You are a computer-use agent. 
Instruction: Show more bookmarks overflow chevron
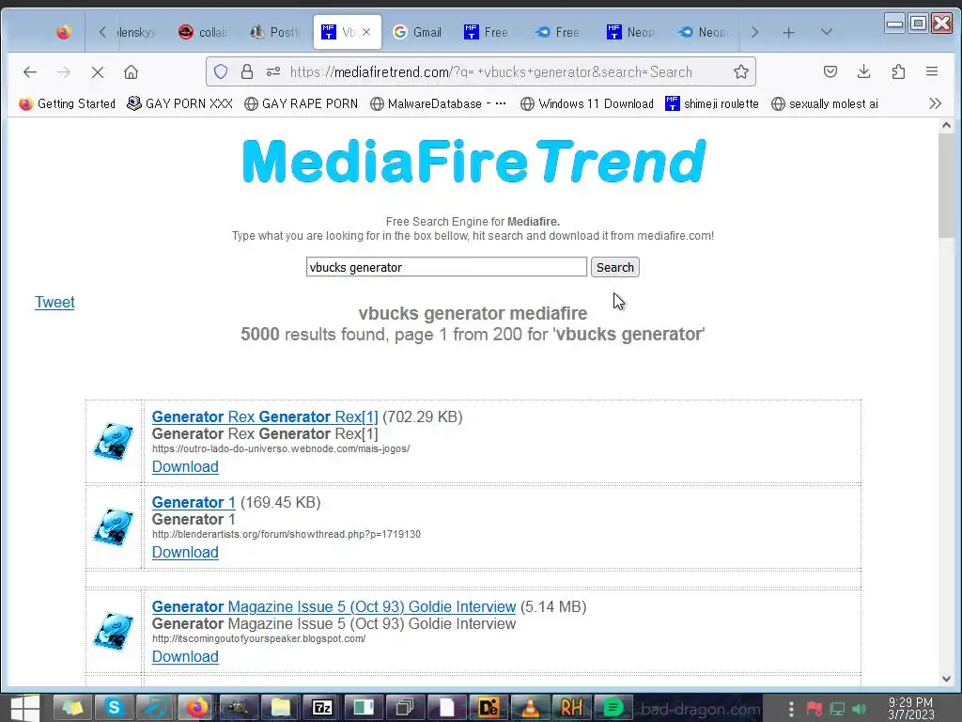point(935,103)
